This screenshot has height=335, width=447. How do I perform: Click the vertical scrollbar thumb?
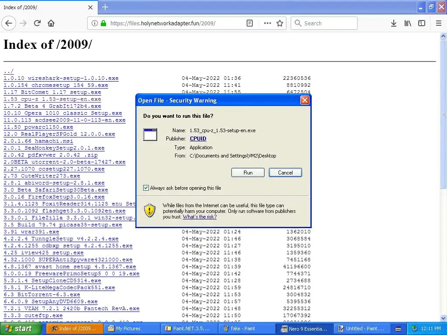[443, 114]
